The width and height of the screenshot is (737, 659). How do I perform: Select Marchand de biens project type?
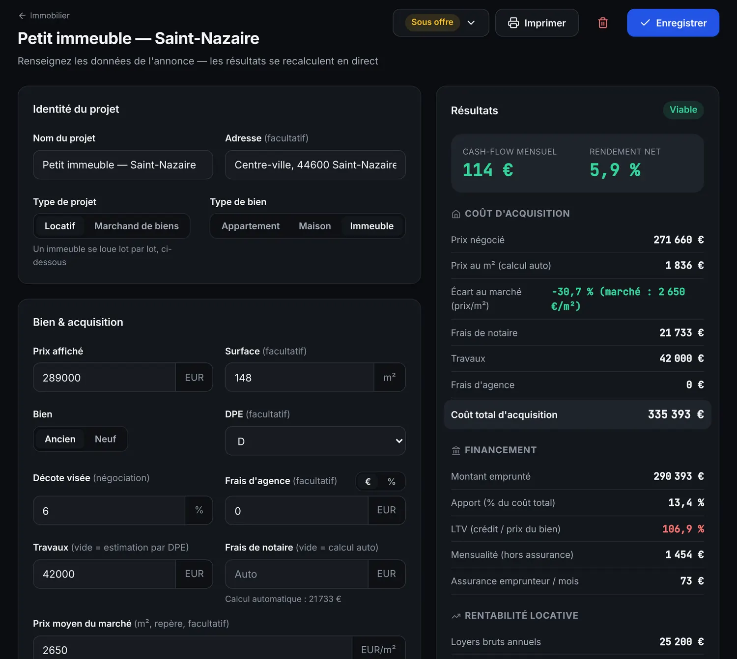(x=137, y=226)
